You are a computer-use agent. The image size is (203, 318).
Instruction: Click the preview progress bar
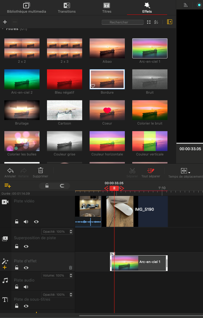click(190, 143)
